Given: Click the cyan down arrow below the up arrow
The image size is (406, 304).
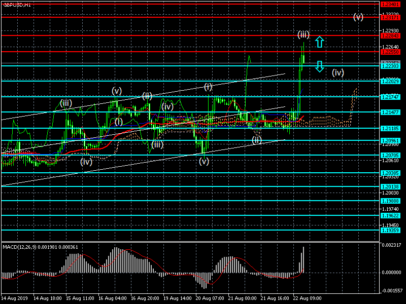Looking at the screenshot, I should click(x=319, y=66).
